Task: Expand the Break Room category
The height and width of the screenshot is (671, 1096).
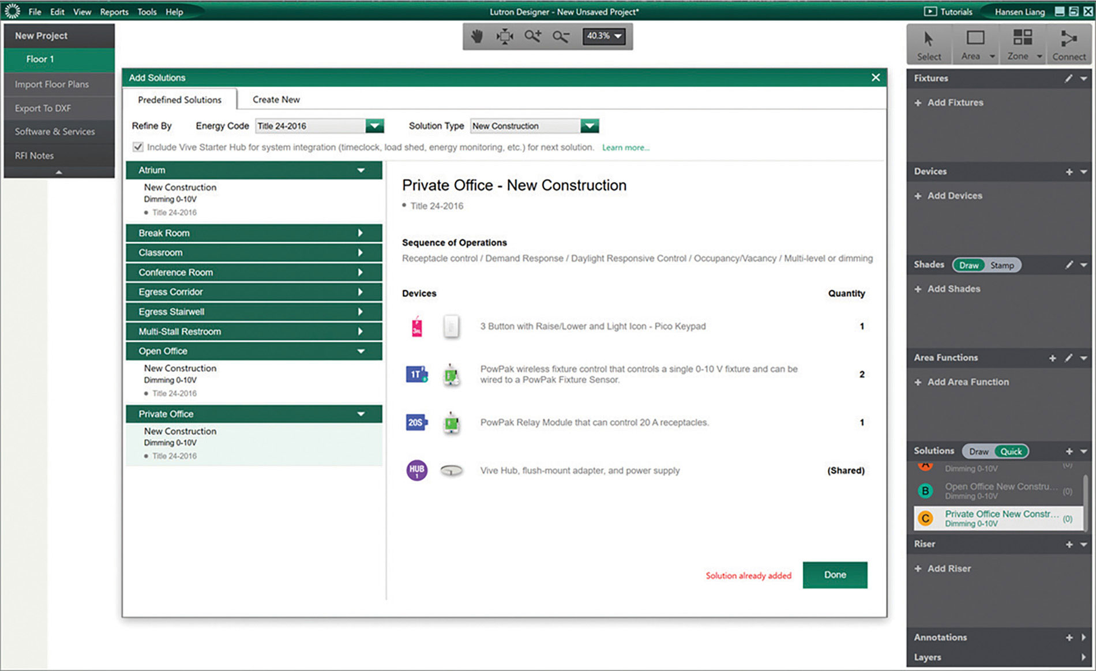Action: 254,233
